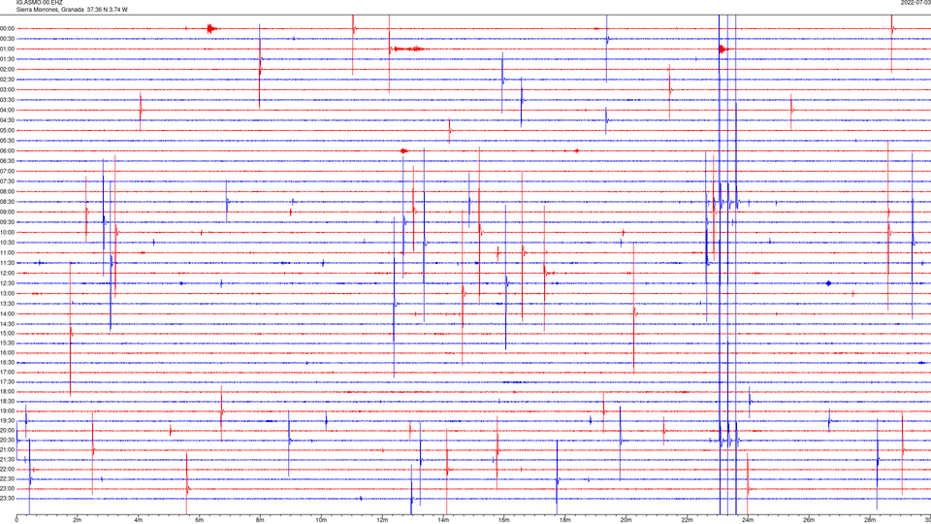Click the 05:00 trace label
Image resolution: width=931 pixels, height=524 pixels.
8,130
